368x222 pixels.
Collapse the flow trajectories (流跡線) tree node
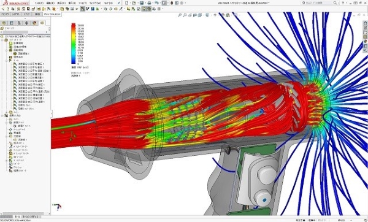[7, 136]
